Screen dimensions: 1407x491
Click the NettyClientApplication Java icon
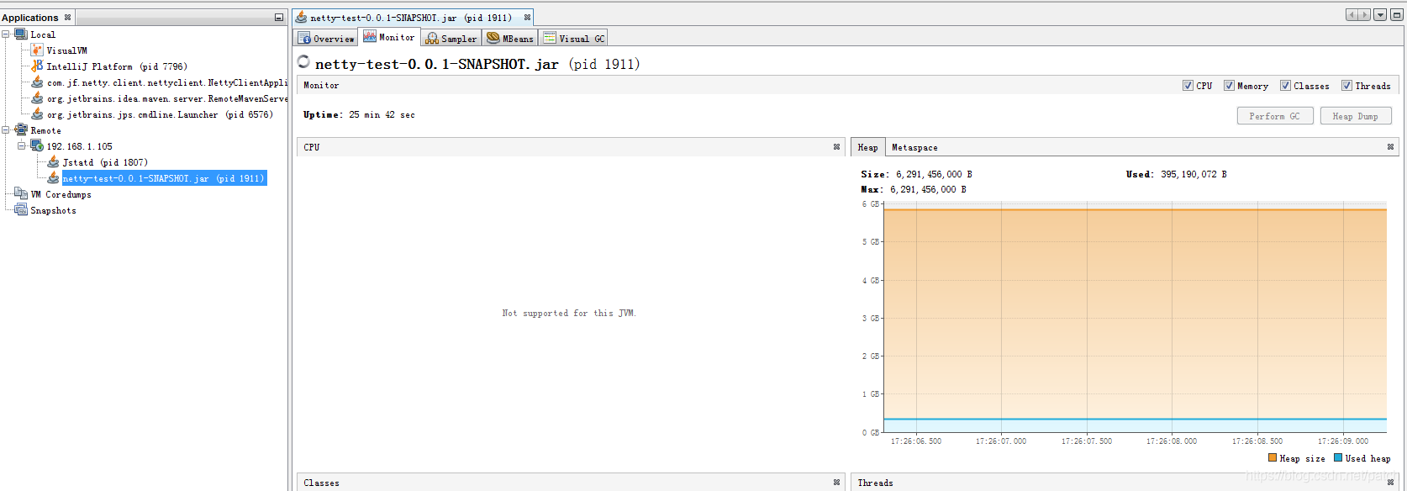(37, 82)
